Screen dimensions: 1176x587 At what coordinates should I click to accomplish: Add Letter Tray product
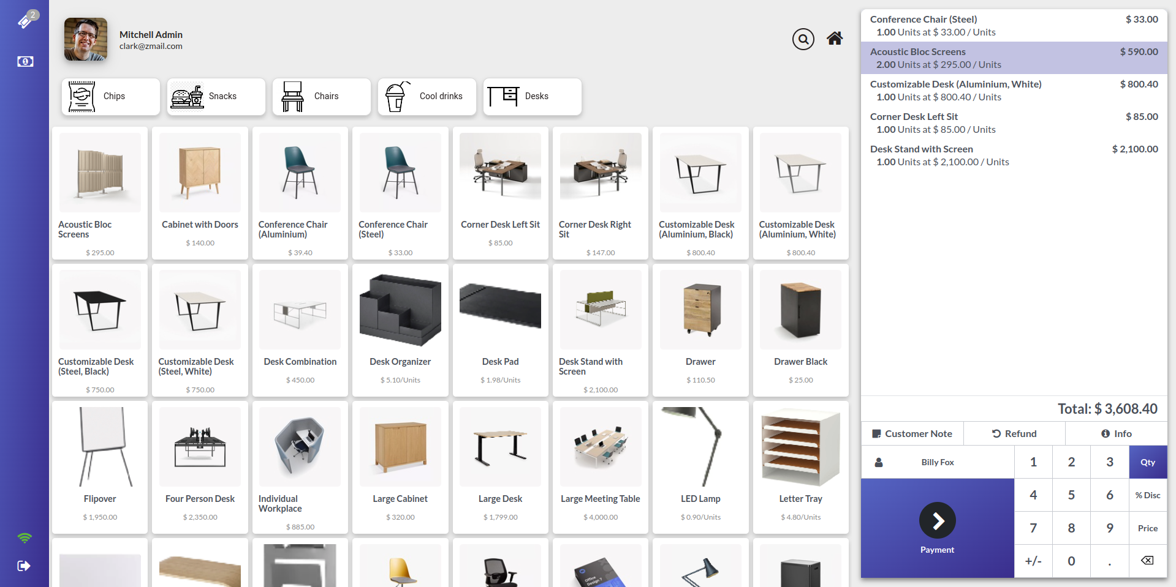801,467
